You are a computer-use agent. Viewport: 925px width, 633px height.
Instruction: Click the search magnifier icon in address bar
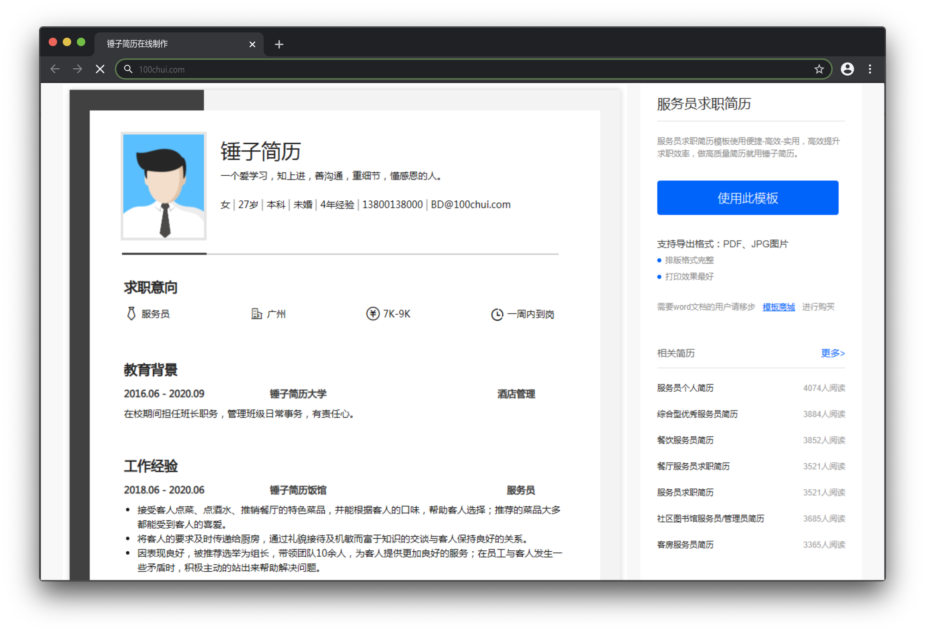click(x=128, y=69)
